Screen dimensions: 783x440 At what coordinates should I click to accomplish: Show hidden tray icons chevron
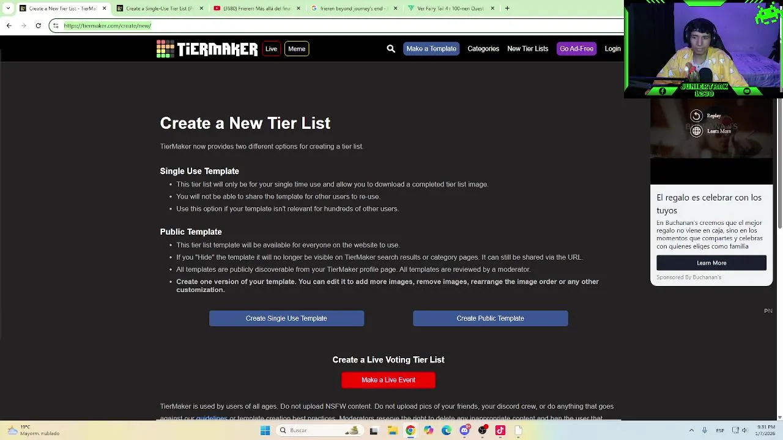pyautogui.click(x=691, y=430)
